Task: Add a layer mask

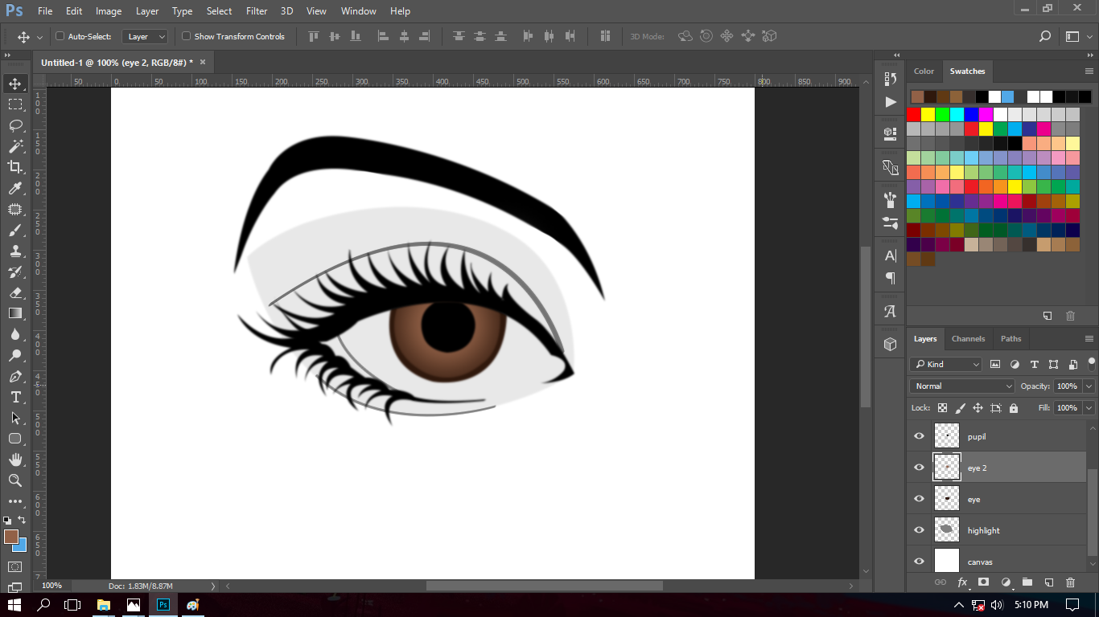Action: [983, 582]
